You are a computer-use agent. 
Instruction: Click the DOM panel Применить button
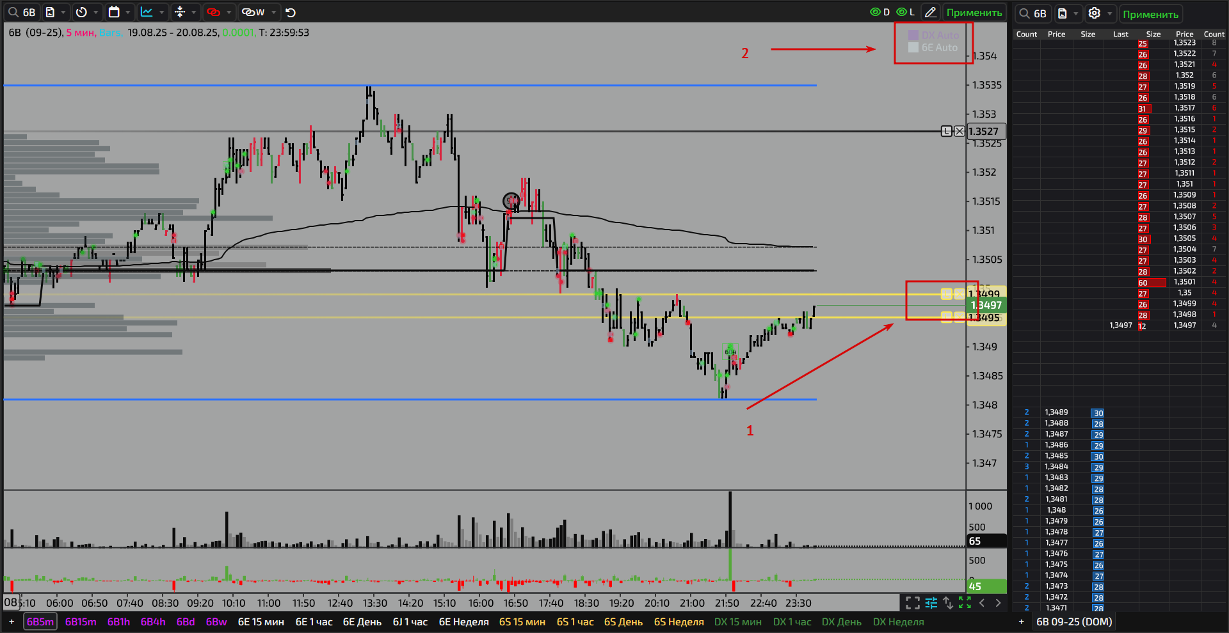tap(1150, 14)
